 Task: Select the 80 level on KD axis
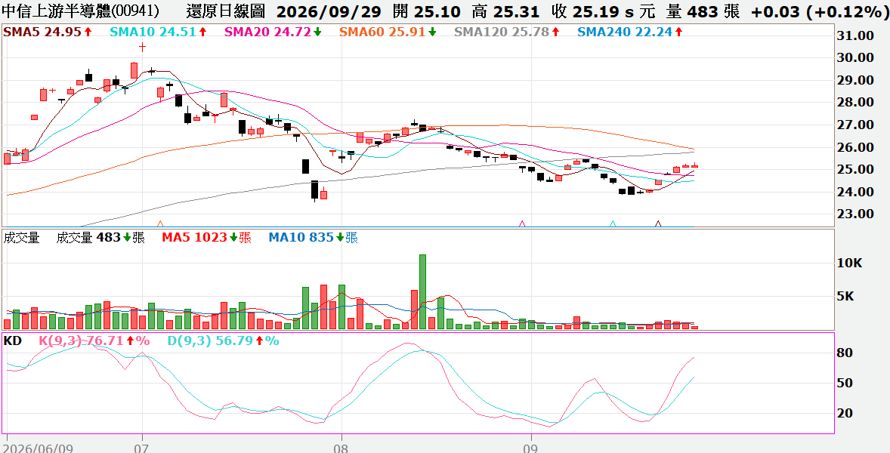845,353
